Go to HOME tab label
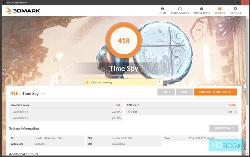 (162, 13)
